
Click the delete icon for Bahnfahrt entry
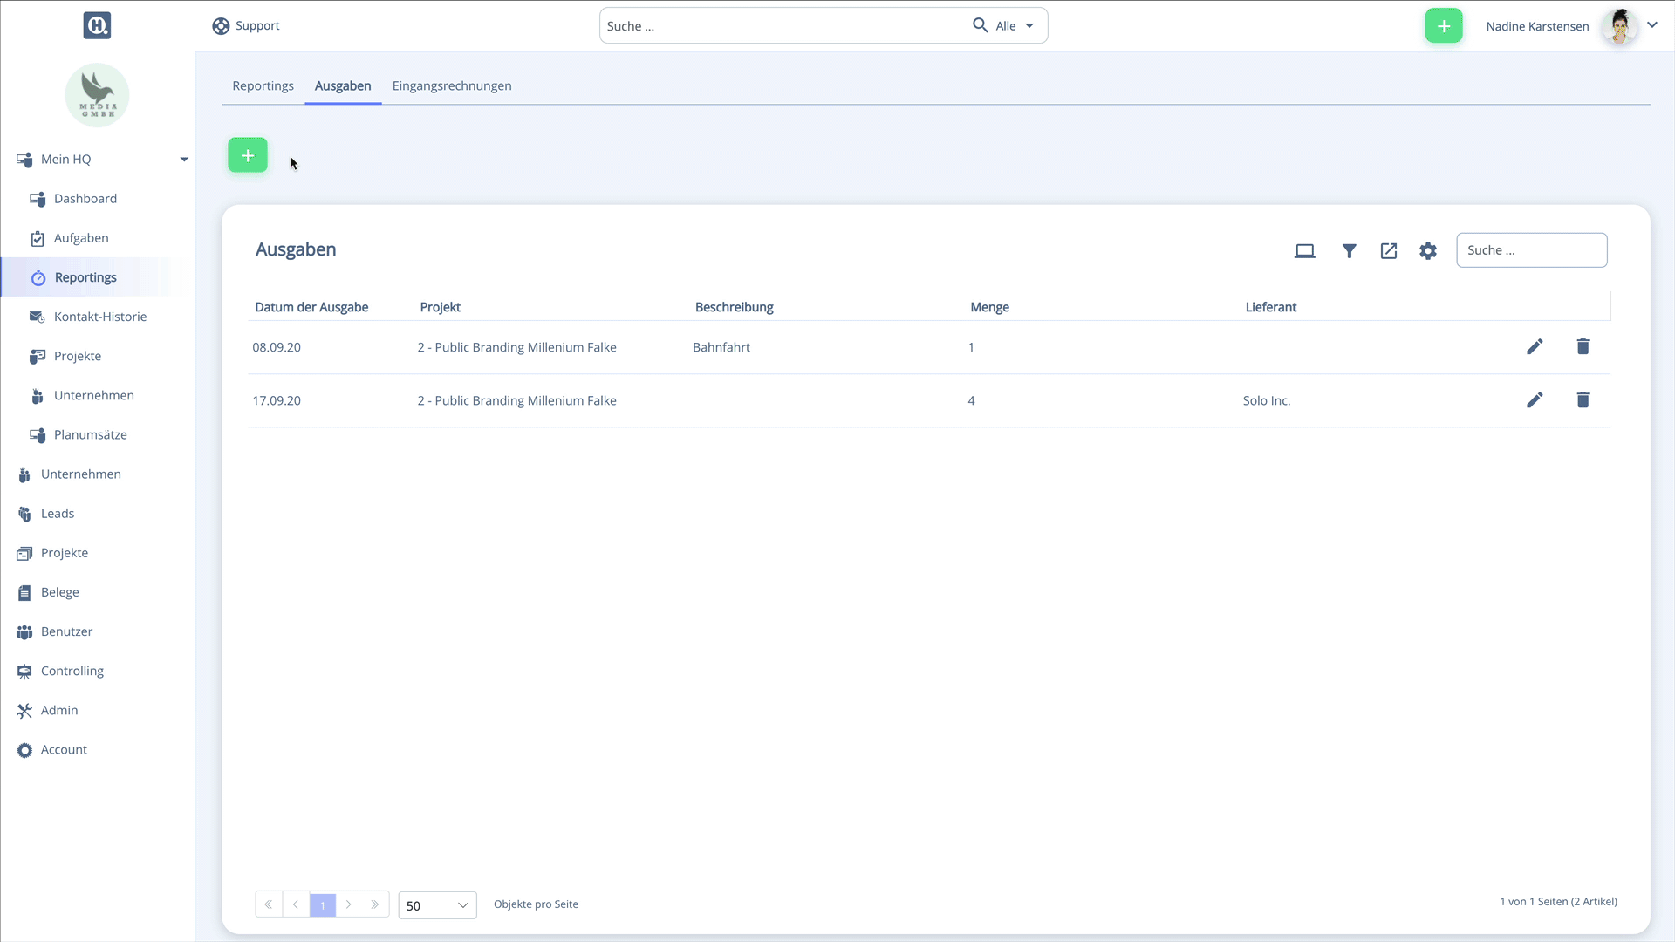point(1583,346)
